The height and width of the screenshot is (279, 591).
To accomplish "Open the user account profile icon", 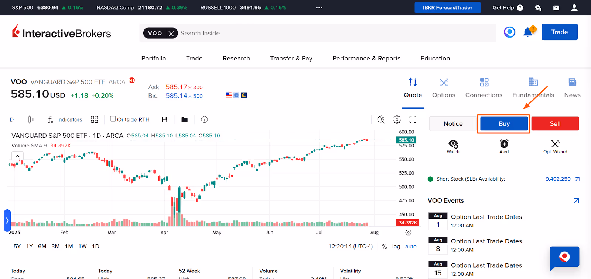I will [574, 7].
